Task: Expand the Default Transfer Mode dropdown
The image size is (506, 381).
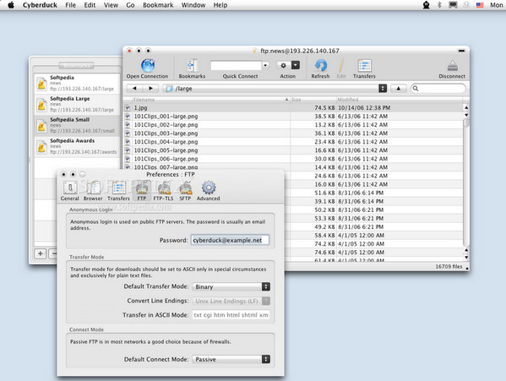Action: click(x=231, y=286)
